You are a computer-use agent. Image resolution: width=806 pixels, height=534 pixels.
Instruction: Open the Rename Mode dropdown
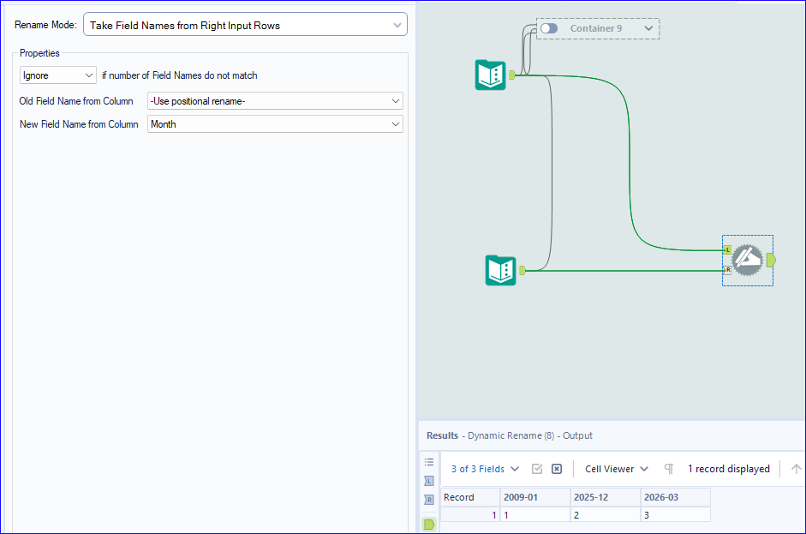click(245, 25)
